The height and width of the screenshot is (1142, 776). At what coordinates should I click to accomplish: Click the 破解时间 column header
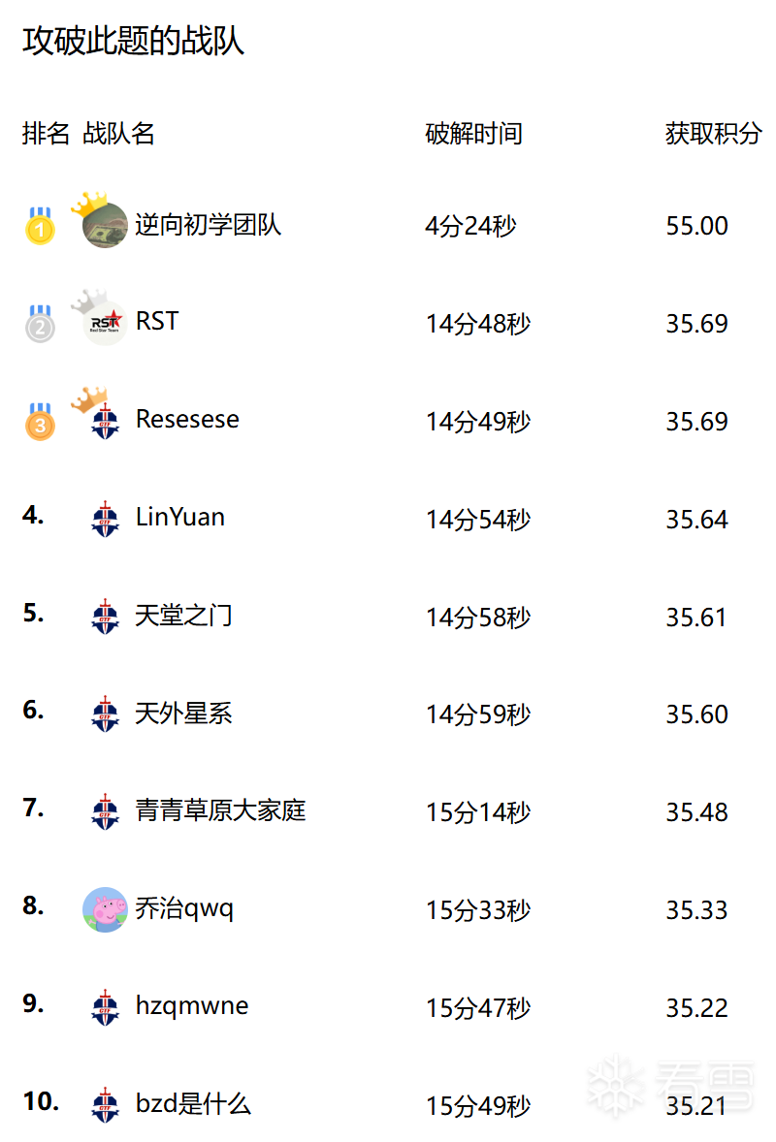click(x=473, y=134)
